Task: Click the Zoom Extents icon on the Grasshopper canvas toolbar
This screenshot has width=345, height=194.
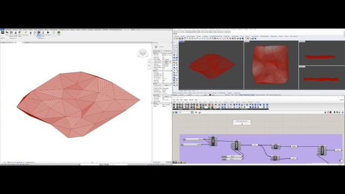Action: point(192,113)
